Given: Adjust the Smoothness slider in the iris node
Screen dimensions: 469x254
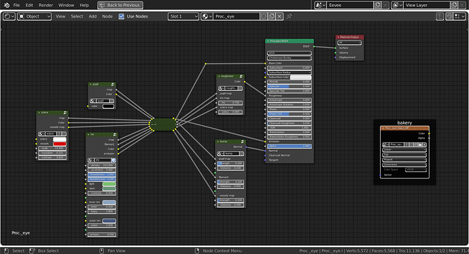Looking at the screenshot, I should 102,175.
